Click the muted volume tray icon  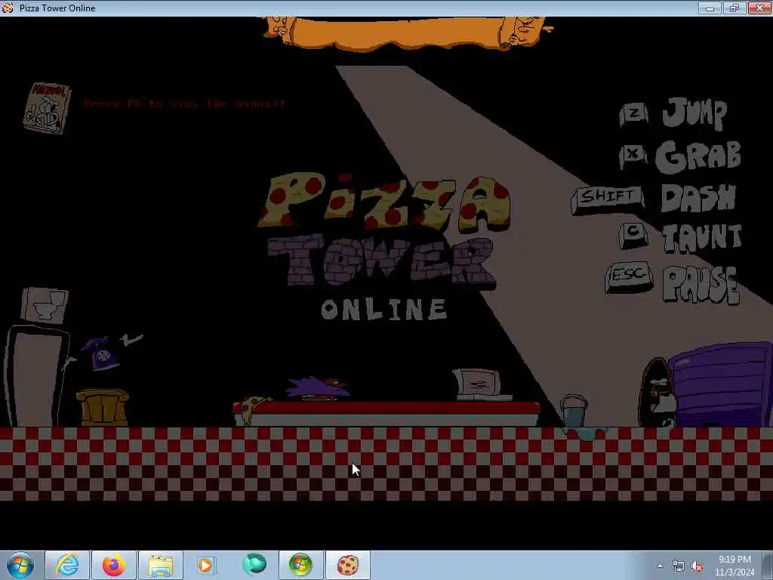tap(697, 566)
